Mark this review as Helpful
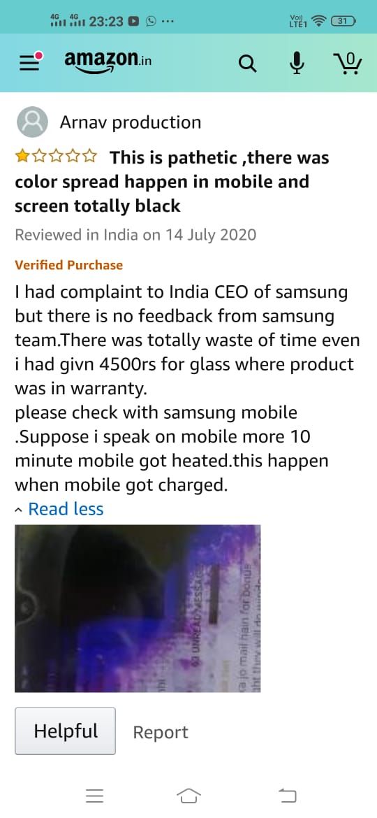The width and height of the screenshot is (377, 818). point(65,731)
